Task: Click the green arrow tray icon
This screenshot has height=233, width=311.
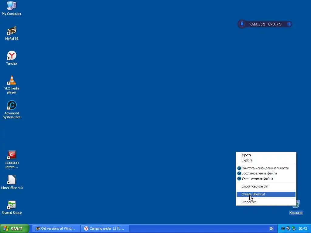Action: 294,228
